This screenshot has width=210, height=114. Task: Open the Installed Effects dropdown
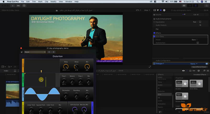pyautogui.click(x=201, y=75)
